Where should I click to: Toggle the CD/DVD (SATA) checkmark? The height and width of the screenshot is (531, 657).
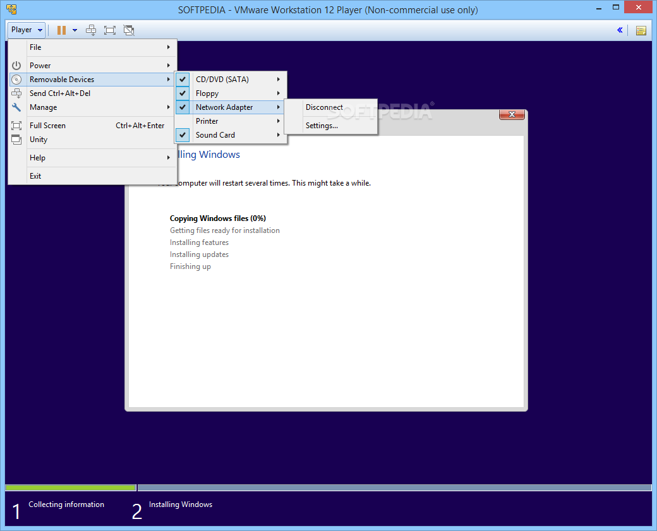(x=183, y=79)
